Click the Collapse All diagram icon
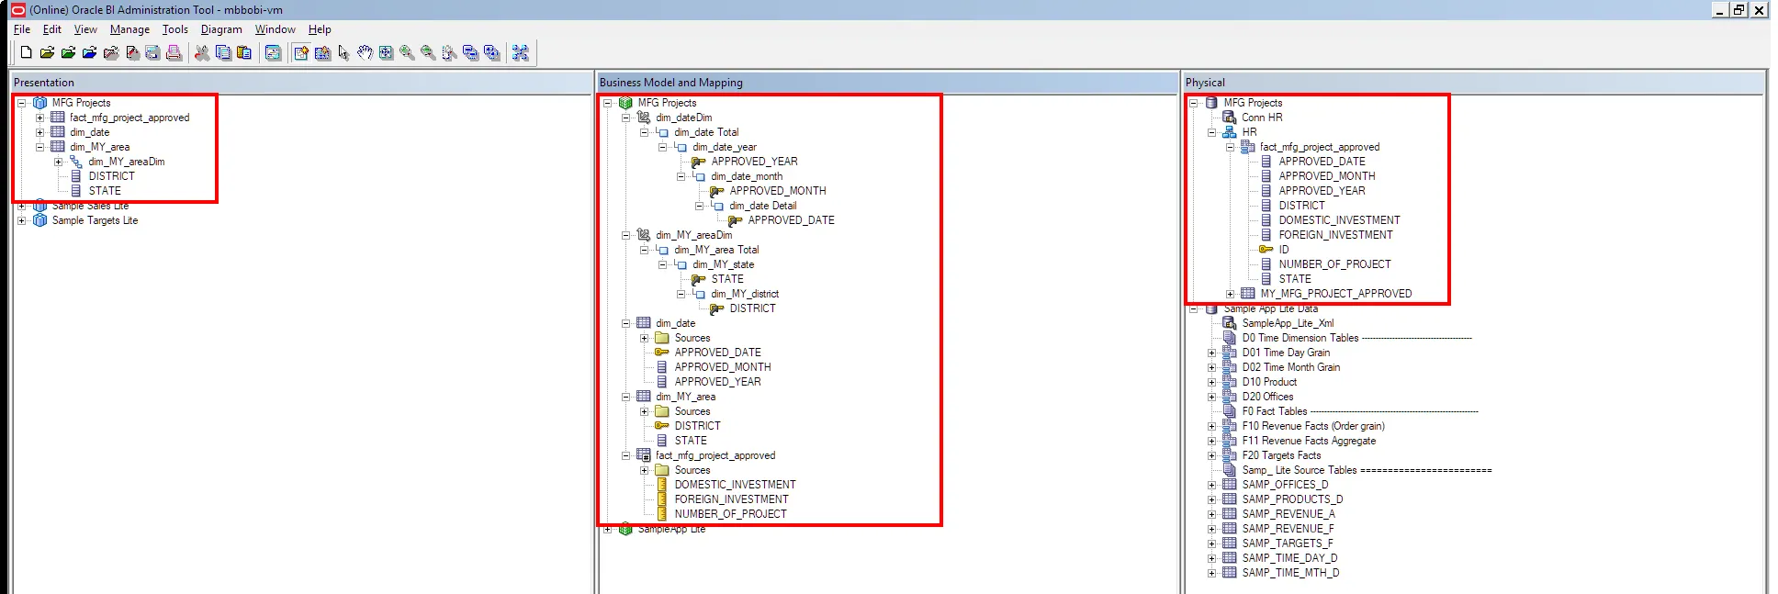 coord(470,52)
